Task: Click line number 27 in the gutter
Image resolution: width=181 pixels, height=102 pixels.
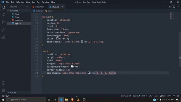Action: click(x=36, y=51)
